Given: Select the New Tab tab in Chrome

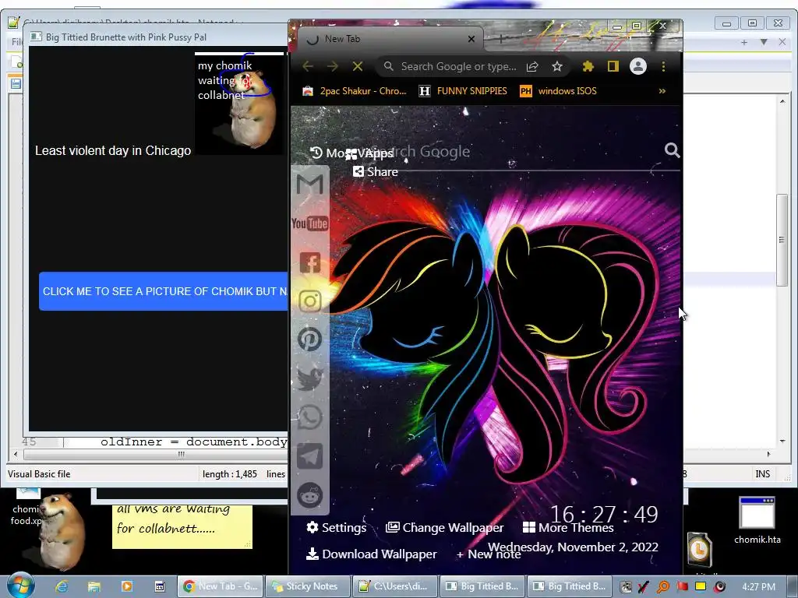Looking at the screenshot, I should (390, 39).
